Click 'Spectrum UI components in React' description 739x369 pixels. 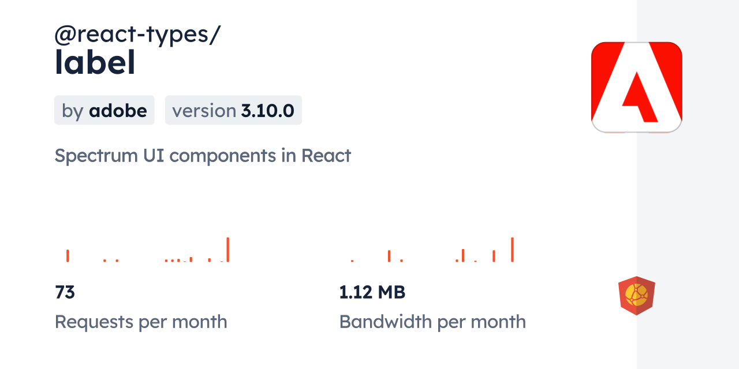click(x=203, y=156)
